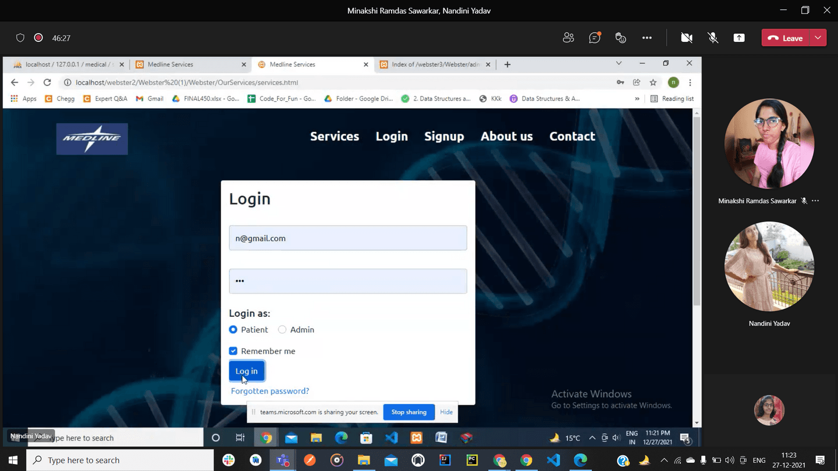Viewport: 838px width, 471px height.
Task: Leave the Teams meeting
Action: pos(786,38)
